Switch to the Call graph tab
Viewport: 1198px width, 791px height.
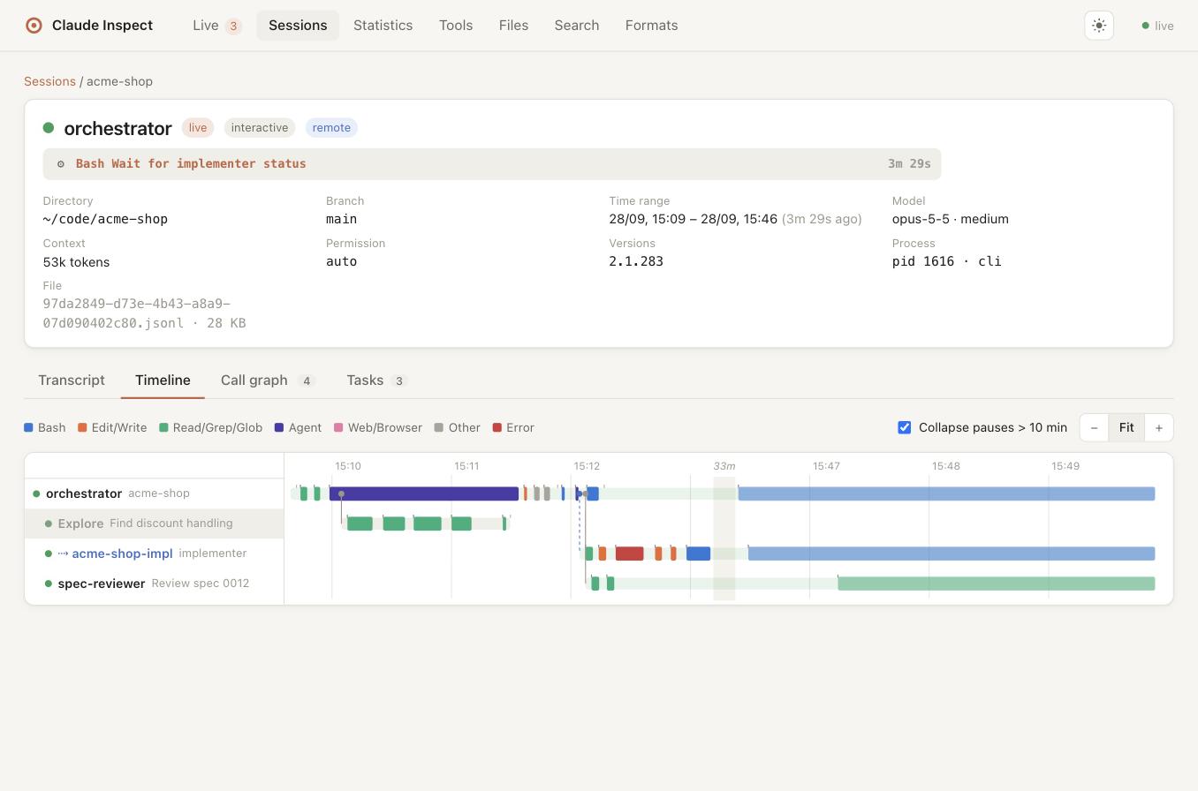click(268, 380)
